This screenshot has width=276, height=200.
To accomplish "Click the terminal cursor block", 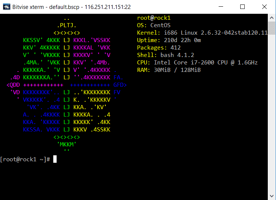I will point(55,159).
